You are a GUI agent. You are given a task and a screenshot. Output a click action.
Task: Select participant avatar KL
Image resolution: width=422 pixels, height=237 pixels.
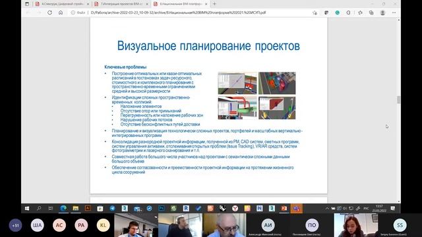click(103, 225)
